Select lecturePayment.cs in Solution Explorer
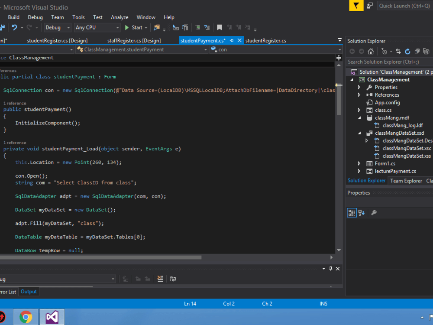Image resolution: width=433 pixels, height=325 pixels. point(395,171)
